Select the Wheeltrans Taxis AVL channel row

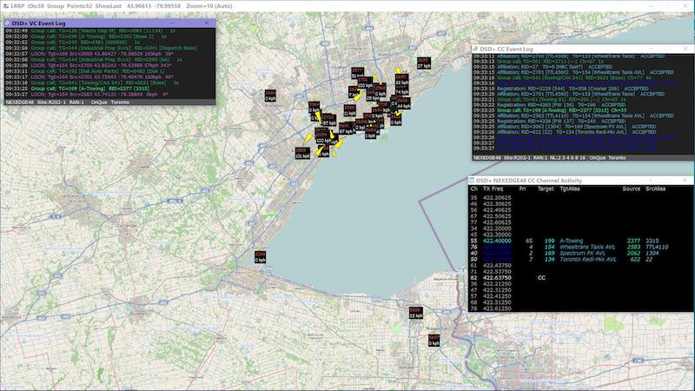[x=573, y=245]
